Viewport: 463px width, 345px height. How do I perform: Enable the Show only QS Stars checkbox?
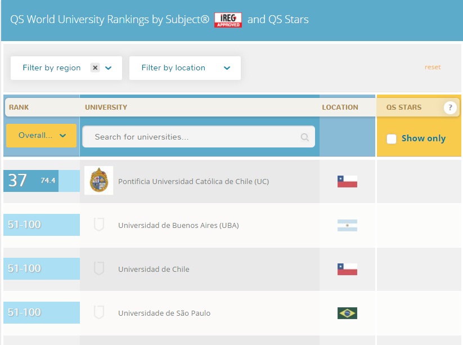pos(392,139)
